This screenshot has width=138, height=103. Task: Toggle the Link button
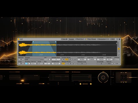click(75, 60)
